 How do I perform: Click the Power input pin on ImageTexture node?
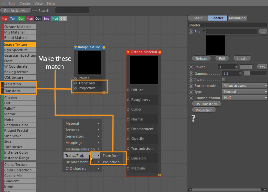(x=75, y=78)
